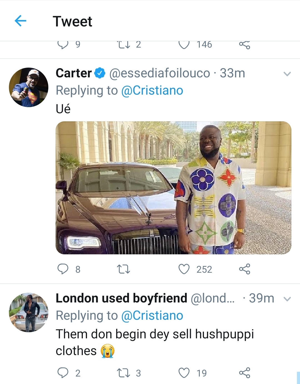
Task: Open Carter's profile via display name
Action: 74,73
